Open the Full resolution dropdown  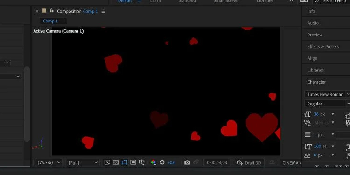[x=83, y=163]
